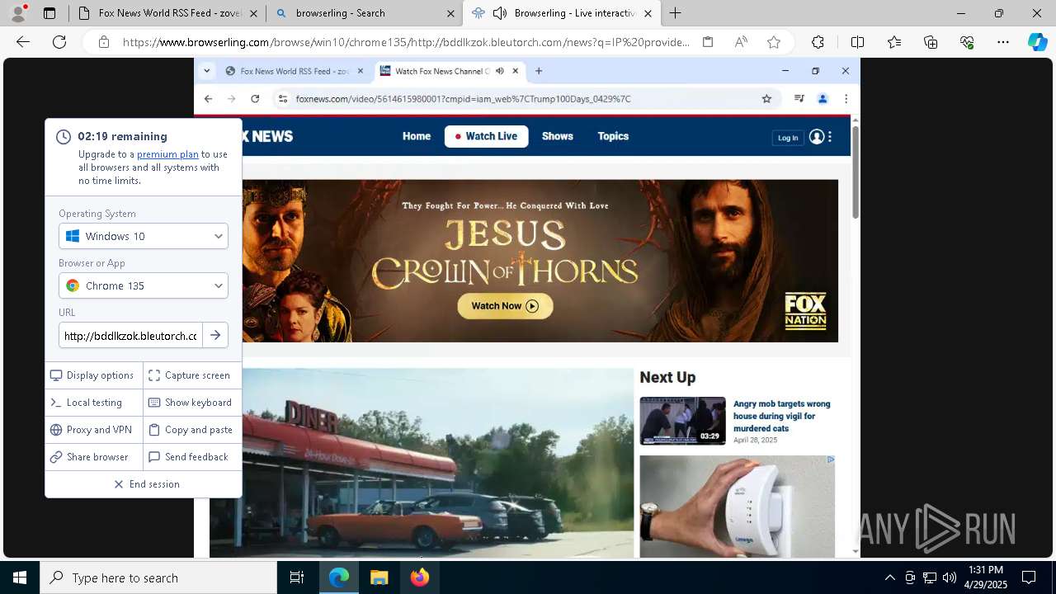Screen dimensions: 1056x594
Task: Expand Browser Chrome 135 dropdown
Action: (144, 285)
